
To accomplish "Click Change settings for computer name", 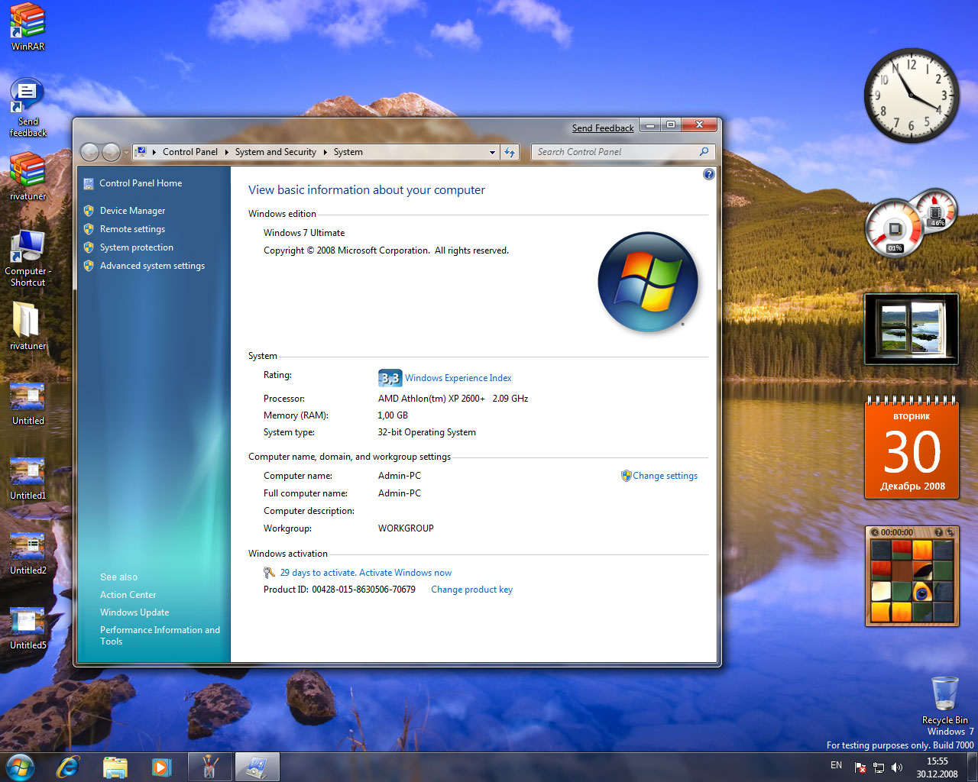I will [665, 476].
